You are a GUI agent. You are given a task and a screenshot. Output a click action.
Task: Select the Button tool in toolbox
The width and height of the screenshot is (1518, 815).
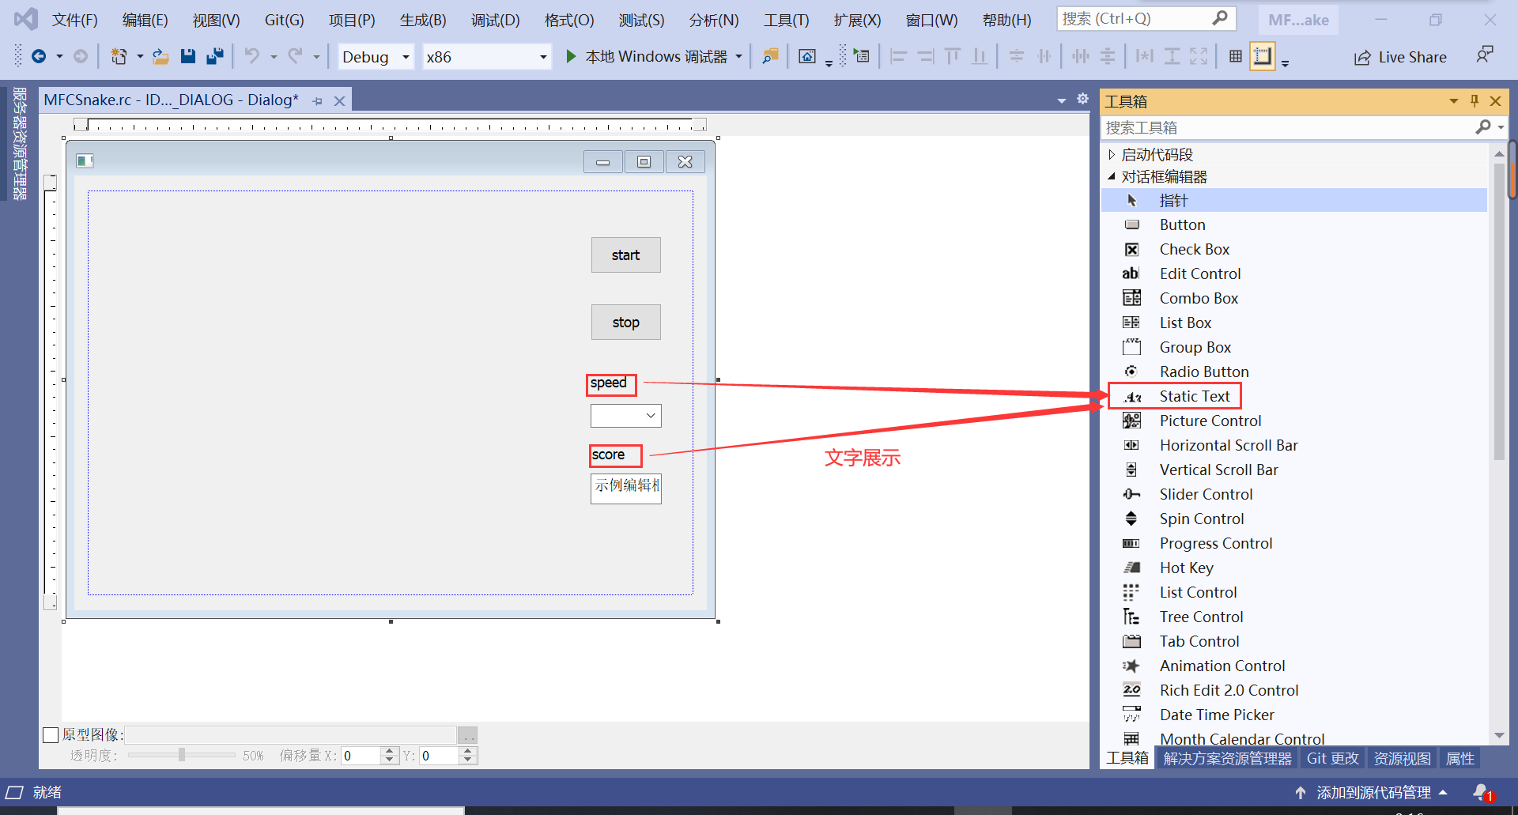pyautogui.click(x=1293, y=225)
